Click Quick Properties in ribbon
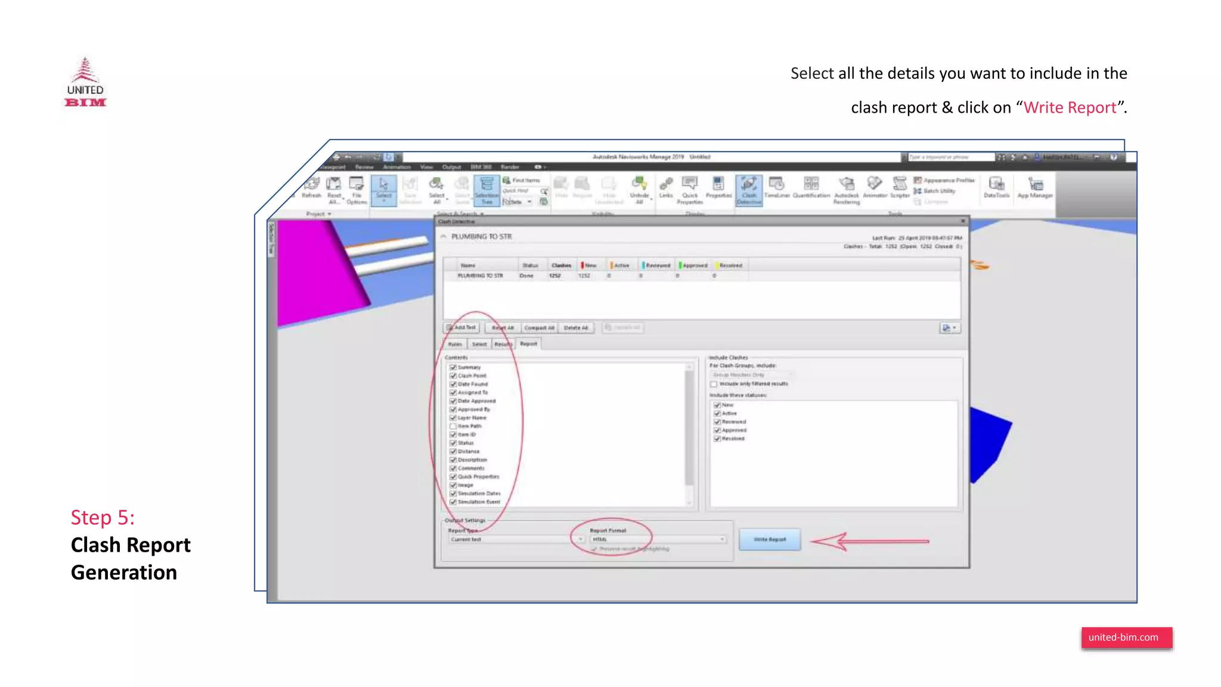This screenshot has width=1221, height=687. [690, 190]
